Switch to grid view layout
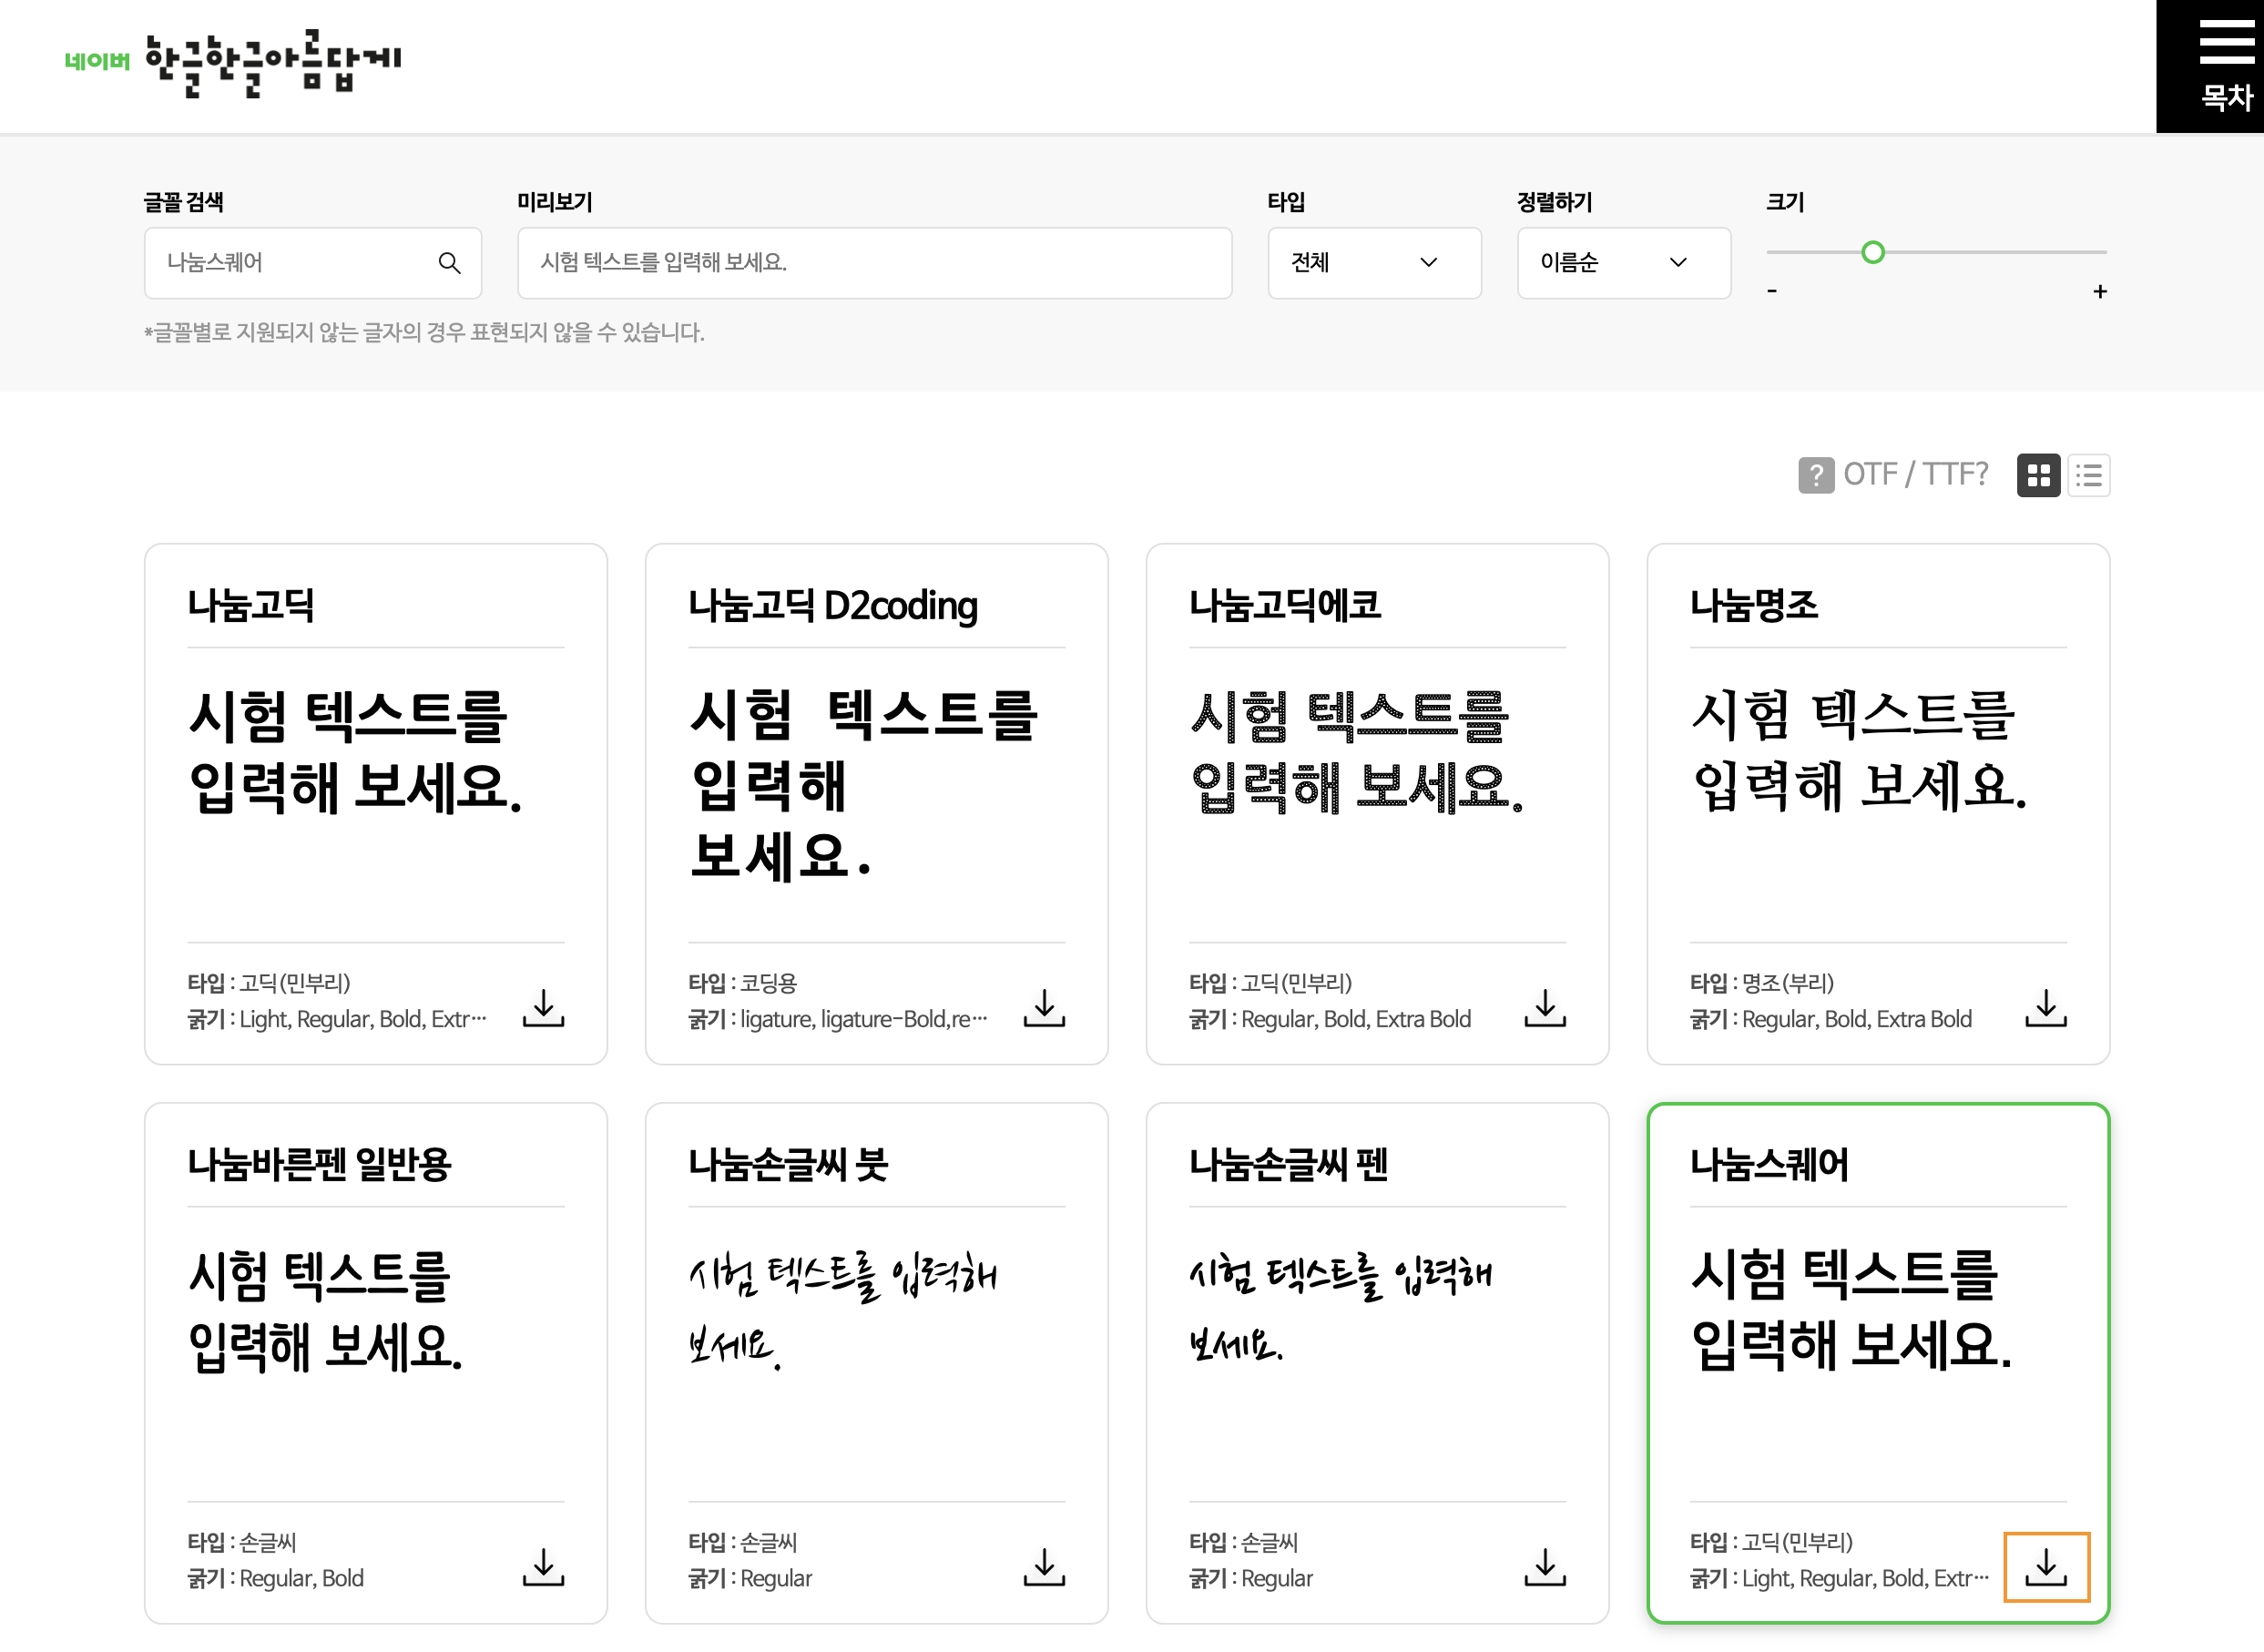 2038,475
